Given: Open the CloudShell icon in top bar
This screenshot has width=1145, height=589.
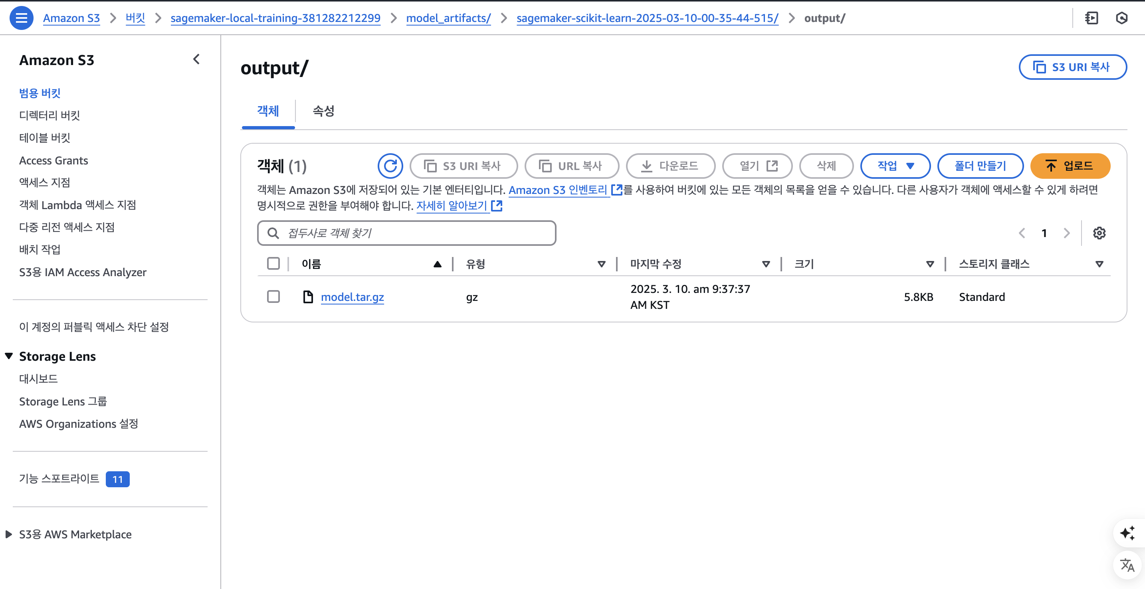Looking at the screenshot, I should coord(1092,18).
